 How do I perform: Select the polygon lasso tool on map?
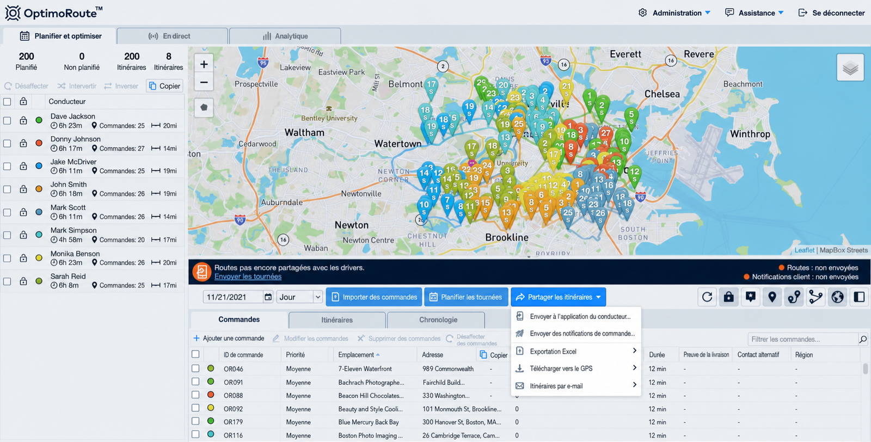[x=204, y=107]
